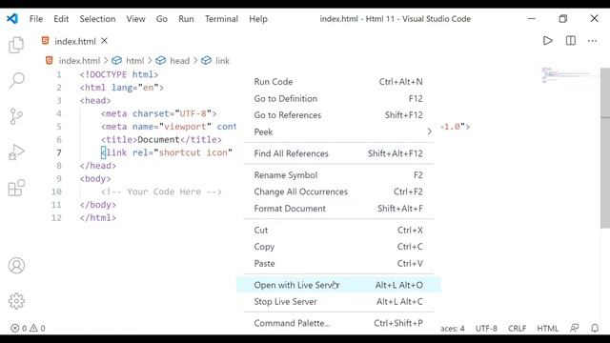Click line number 12 in the gutter

pos(56,218)
